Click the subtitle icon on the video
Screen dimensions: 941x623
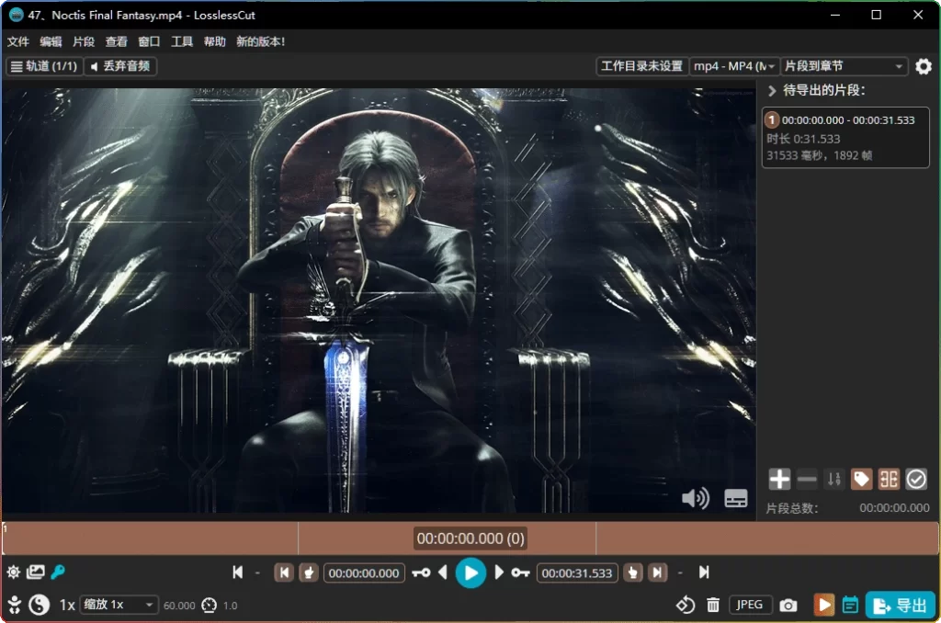pos(736,498)
